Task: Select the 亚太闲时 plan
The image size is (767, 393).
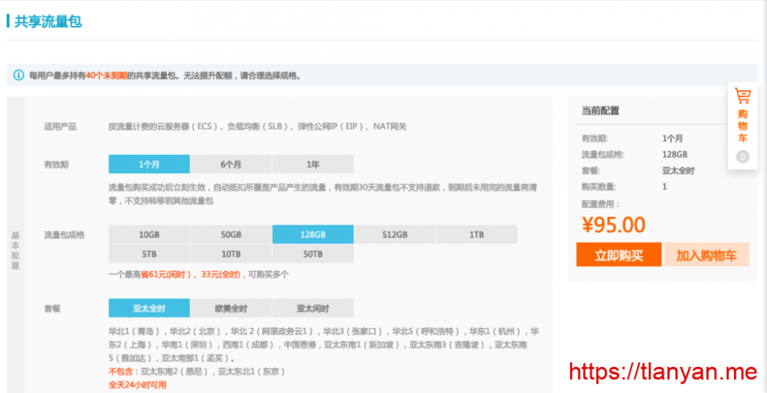Action: (313, 308)
